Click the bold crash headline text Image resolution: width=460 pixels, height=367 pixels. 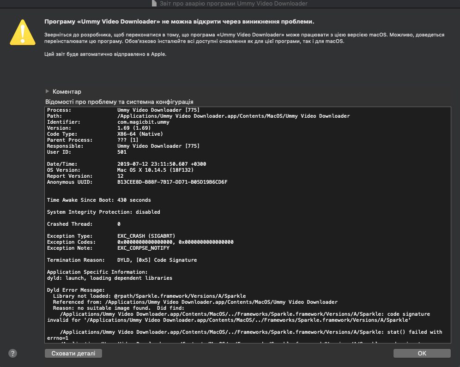tap(179, 21)
